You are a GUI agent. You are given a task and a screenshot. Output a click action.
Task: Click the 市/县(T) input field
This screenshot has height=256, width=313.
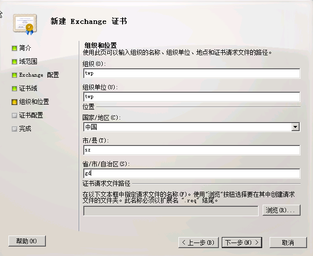click(191, 150)
